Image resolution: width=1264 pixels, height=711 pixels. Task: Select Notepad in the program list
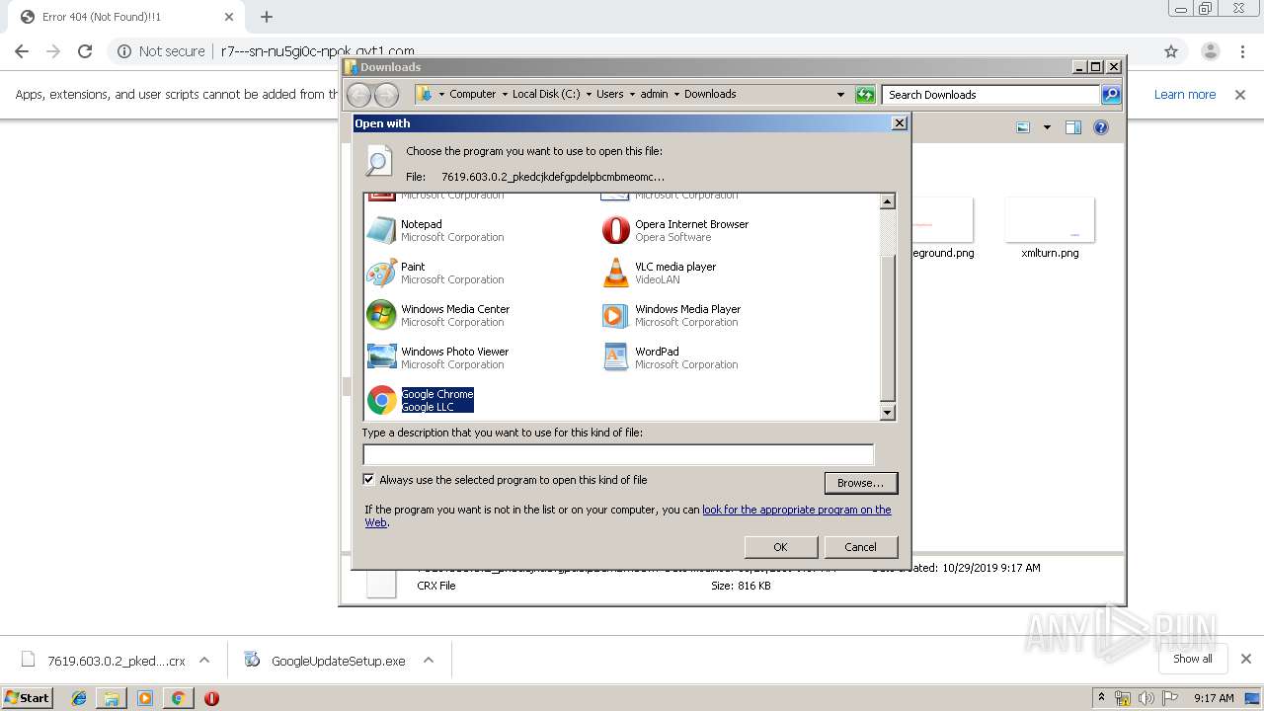coord(434,230)
